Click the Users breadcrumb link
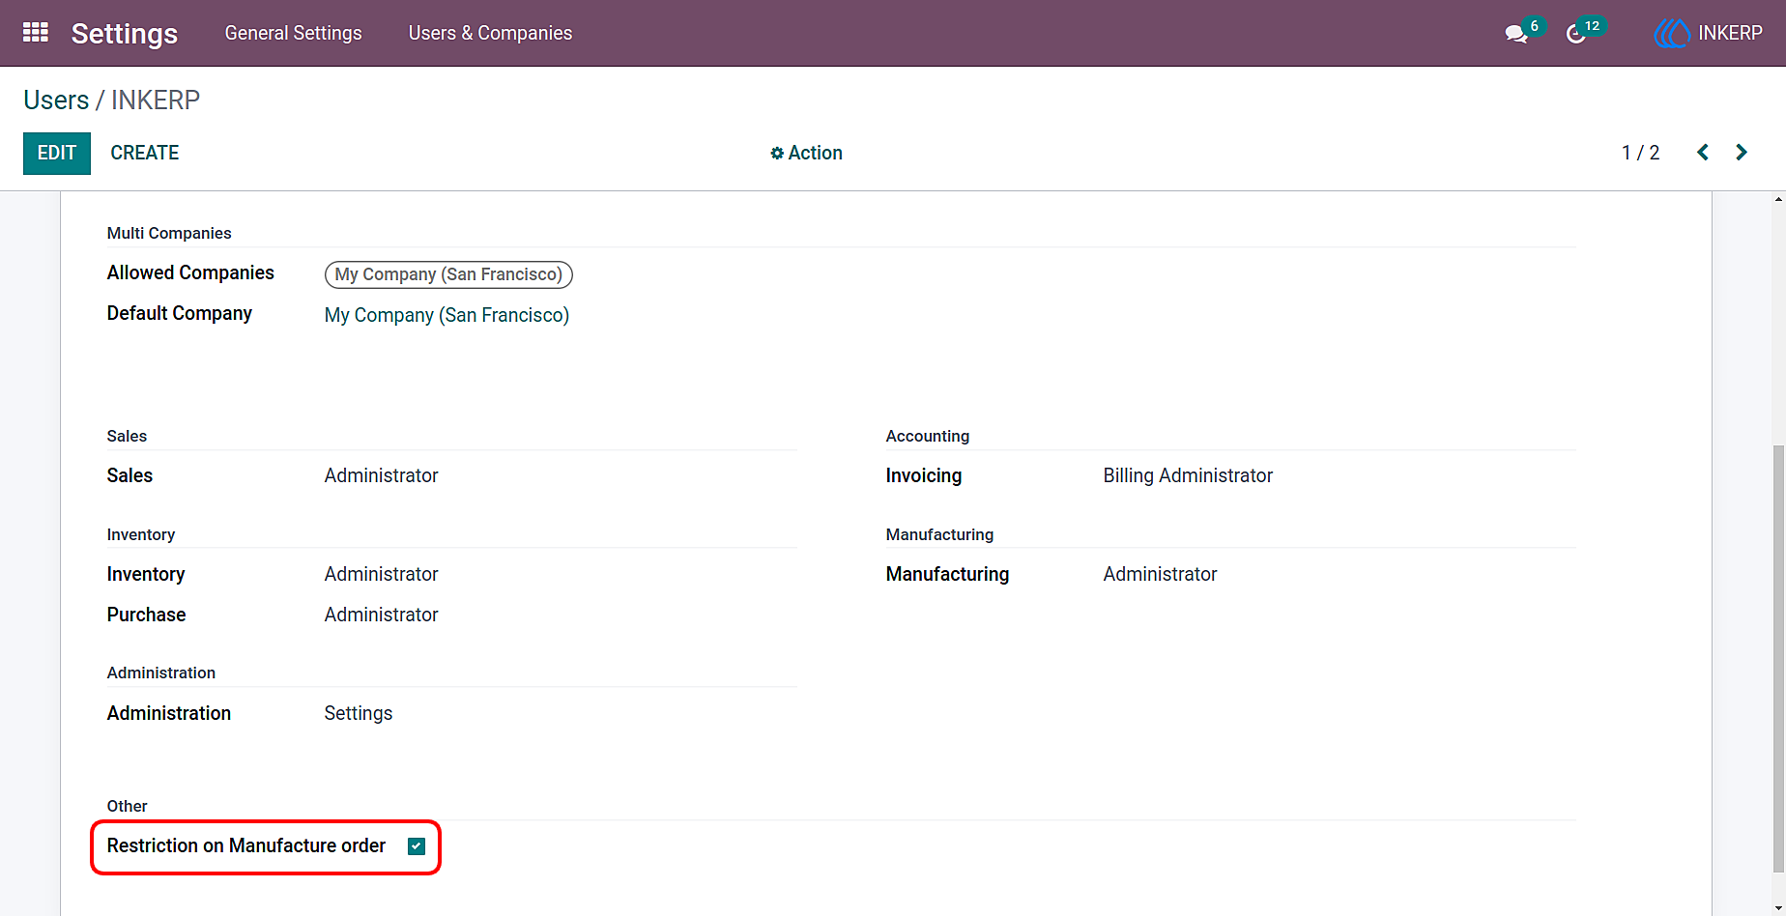Viewport: 1786px width, 916px height. [x=56, y=100]
